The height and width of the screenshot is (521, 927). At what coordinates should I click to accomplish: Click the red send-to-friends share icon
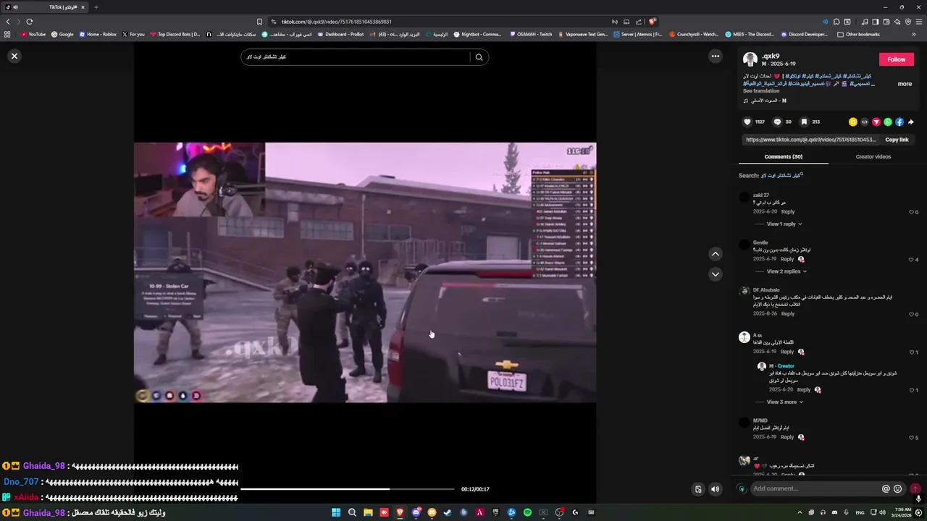click(x=876, y=122)
